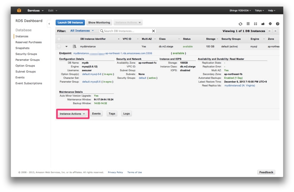Open the Privacy Policy link
Screen dimensions: 294x192
[x=115, y=172]
